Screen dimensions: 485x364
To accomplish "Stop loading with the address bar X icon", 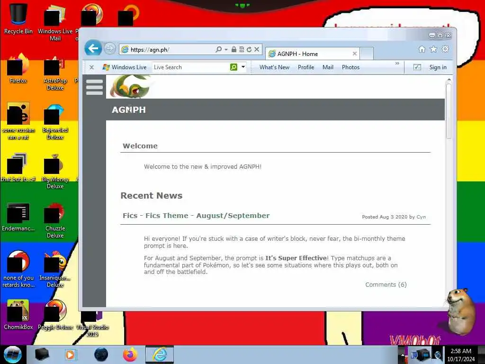I will 257,49.
